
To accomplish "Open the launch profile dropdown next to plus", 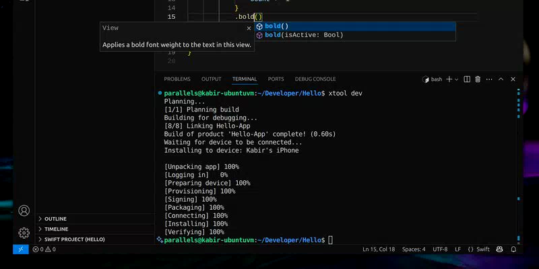I will (x=457, y=79).
